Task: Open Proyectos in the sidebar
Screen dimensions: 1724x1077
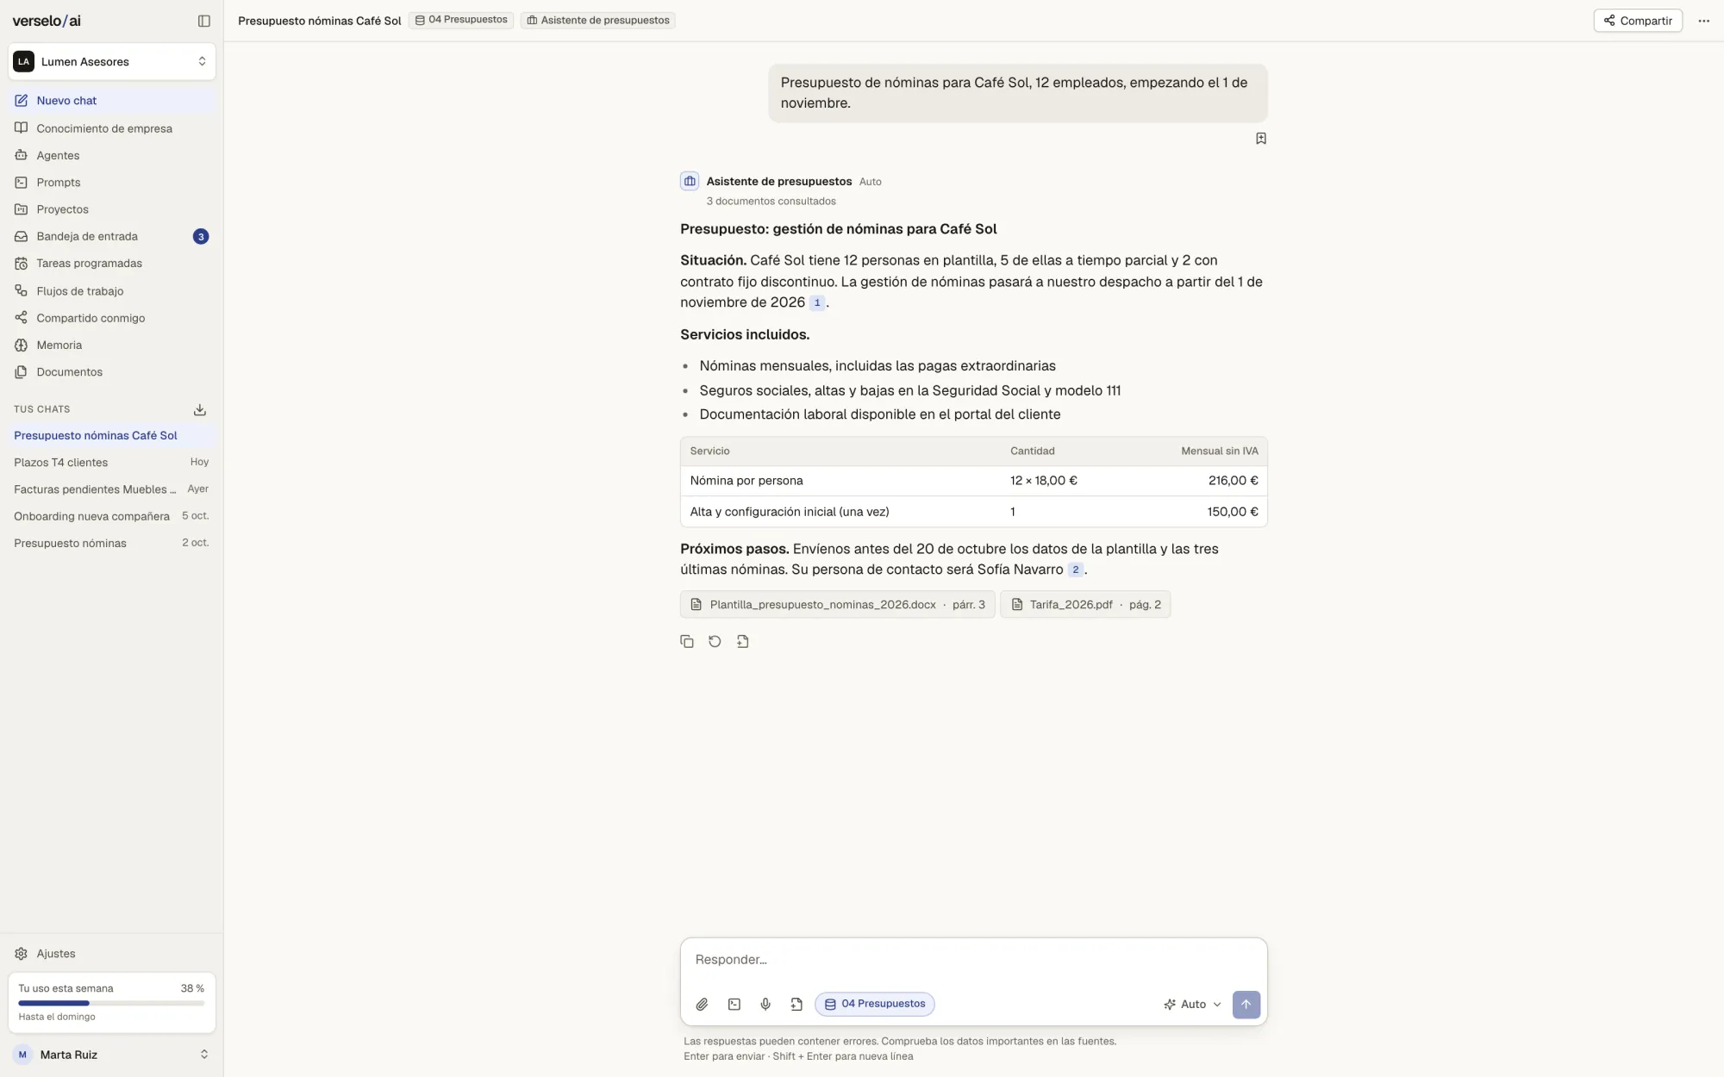Action: pyautogui.click(x=112, y=209)
